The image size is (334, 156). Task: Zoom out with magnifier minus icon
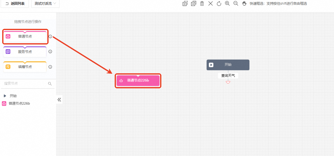coord(236,3)
